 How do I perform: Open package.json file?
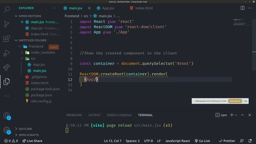coord(41,95)
